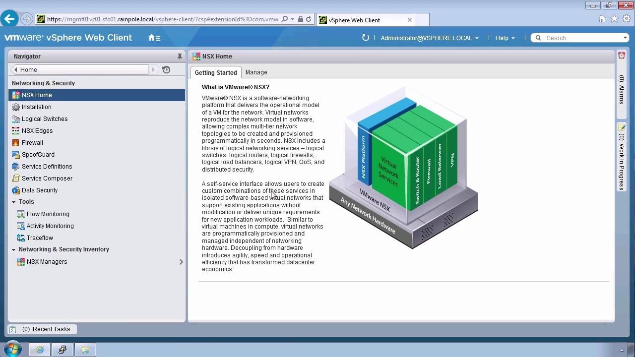This screenshot has height=357, width=635.
Task: Open a new blank browser tab
Action: [x=422, y=20]
